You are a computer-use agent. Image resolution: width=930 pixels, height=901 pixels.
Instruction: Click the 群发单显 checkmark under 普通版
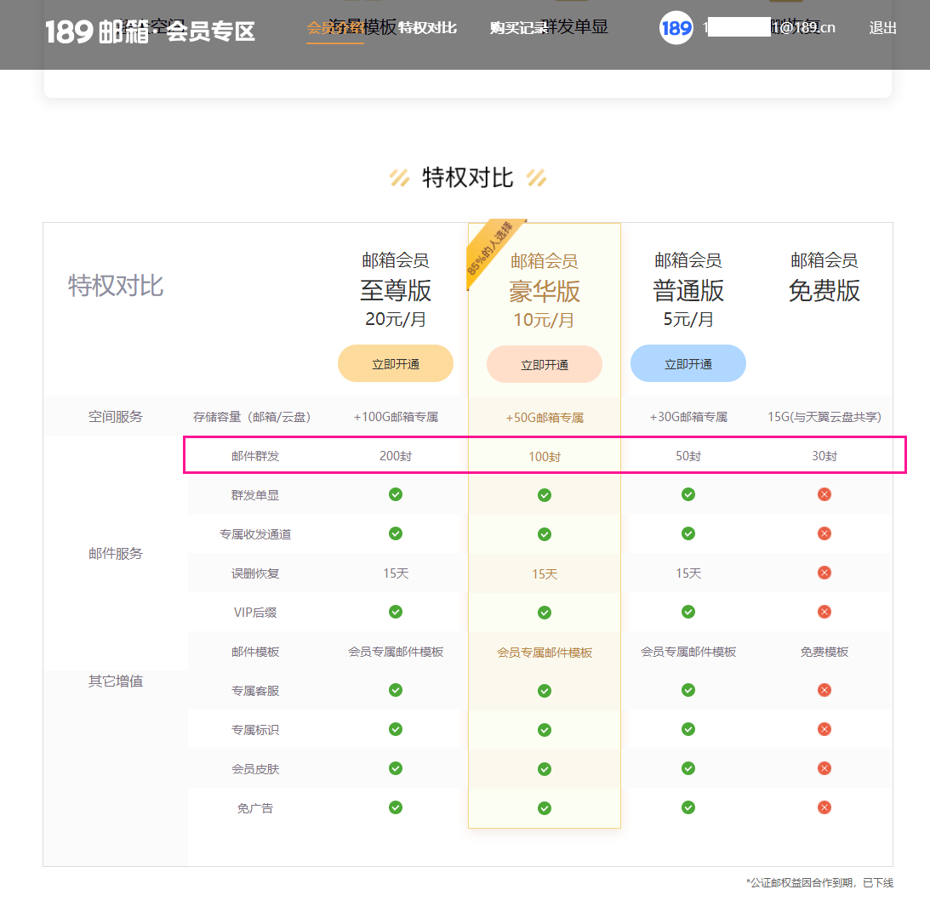pos(688,494)
